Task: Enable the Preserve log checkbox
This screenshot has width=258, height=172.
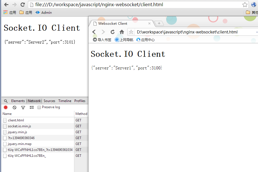Action: pyautogui.click(x=39, y=107)
